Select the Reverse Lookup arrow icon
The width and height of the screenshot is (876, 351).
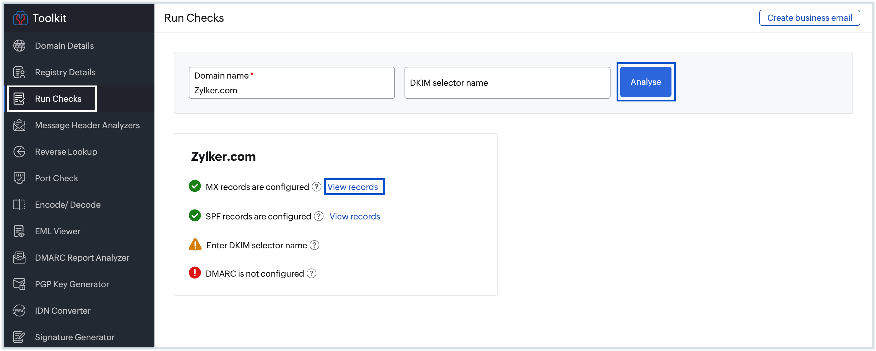point(19,152)
